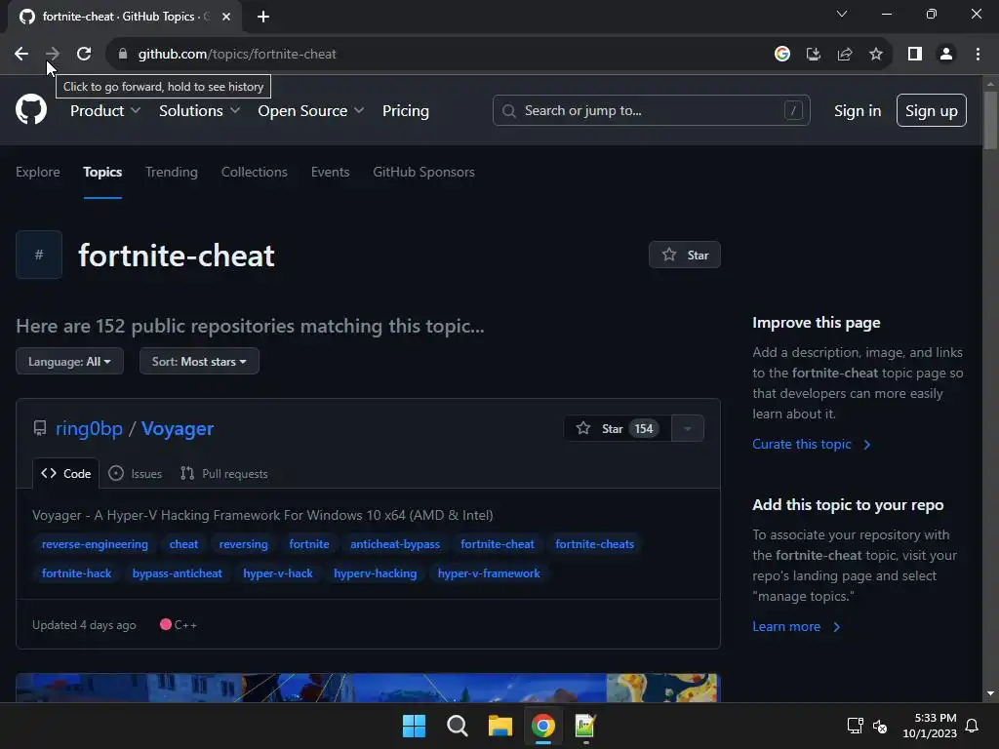Open Language: All filter dropdown

[x=69, y=361]
